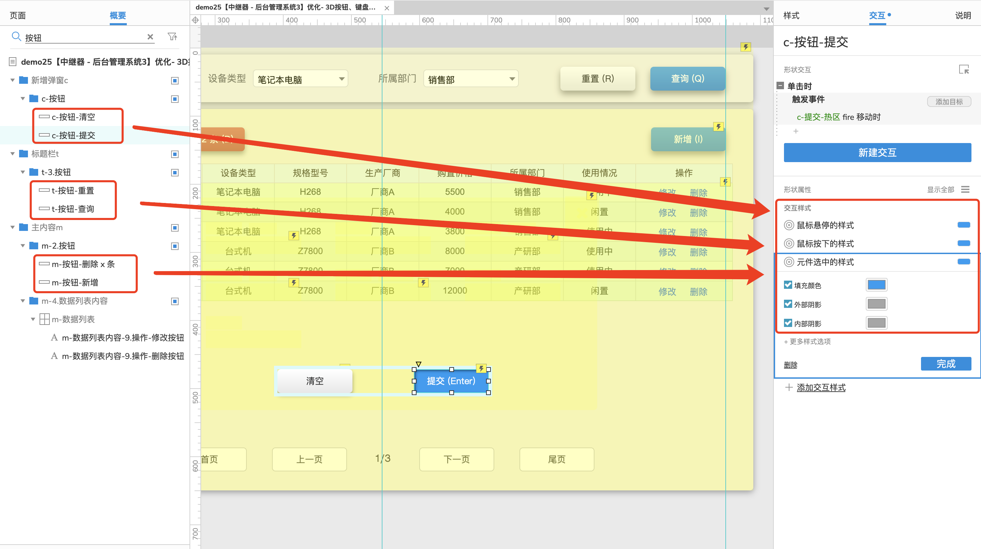981x549 pixels.
Task: Click the target icon for 鼠标悬停的样式
Action: coord(789,225)
